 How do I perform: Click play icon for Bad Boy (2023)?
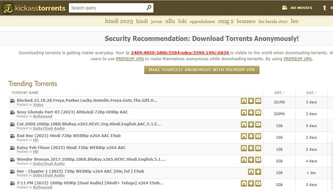coord(258,136)
